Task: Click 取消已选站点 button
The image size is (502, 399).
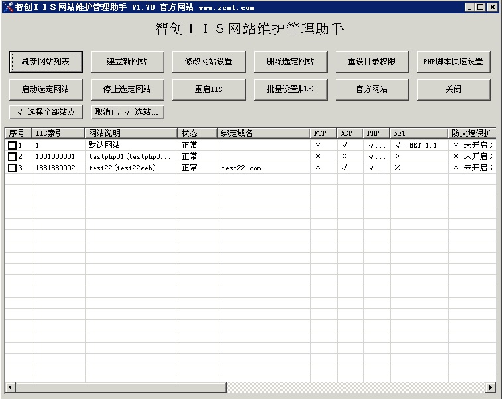Action: [127, 112]
